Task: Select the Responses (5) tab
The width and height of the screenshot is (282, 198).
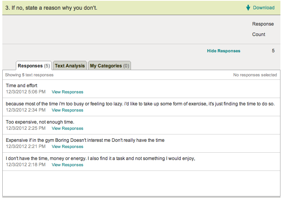Action: 34,65
